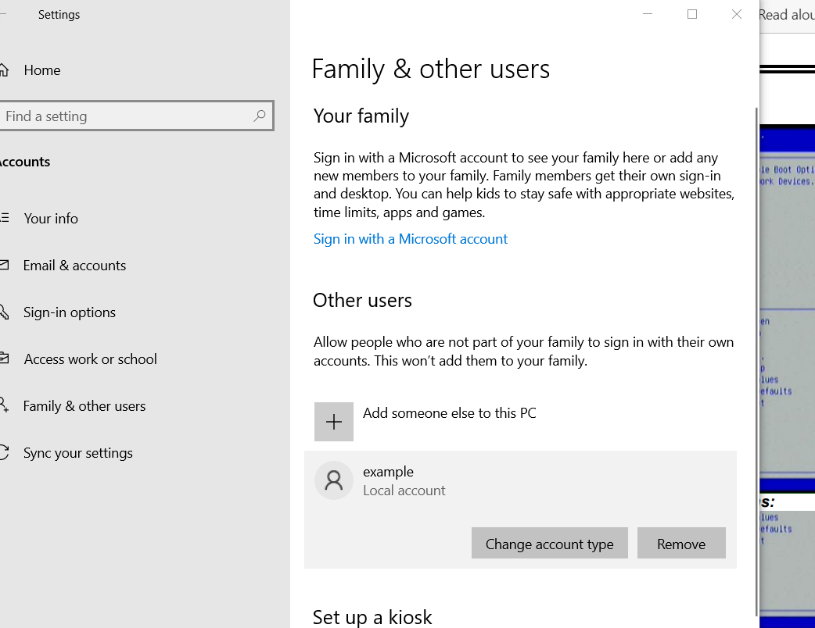This screenshot has width=815, height=628.
Task: Open Sign-in options
Action: 69,312
